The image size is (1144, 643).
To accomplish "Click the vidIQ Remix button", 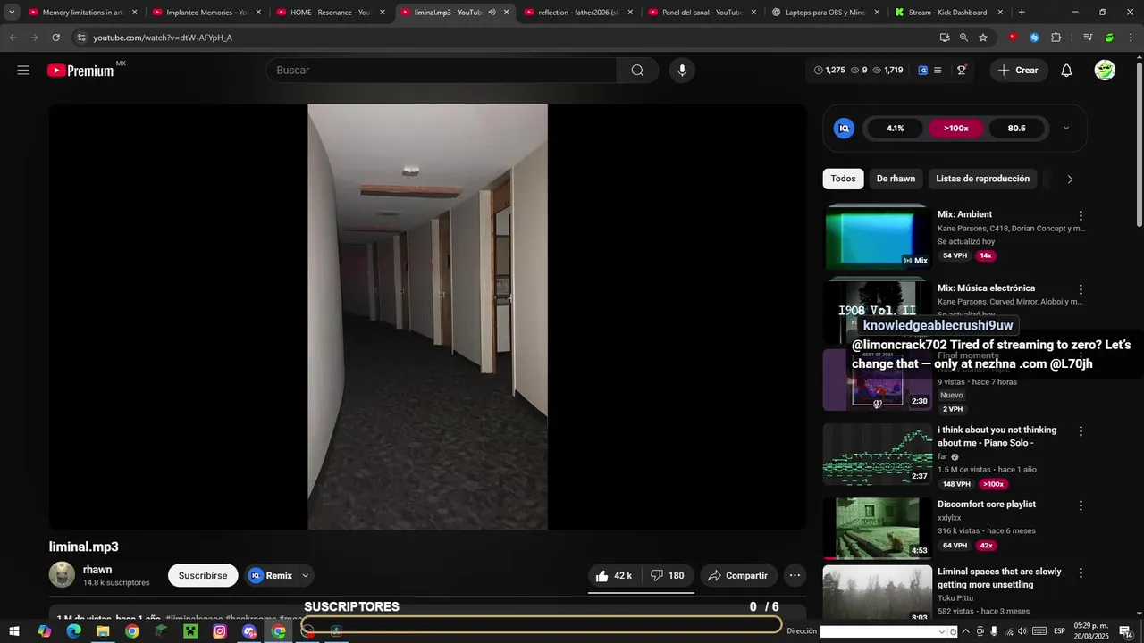I will (271, 576).
